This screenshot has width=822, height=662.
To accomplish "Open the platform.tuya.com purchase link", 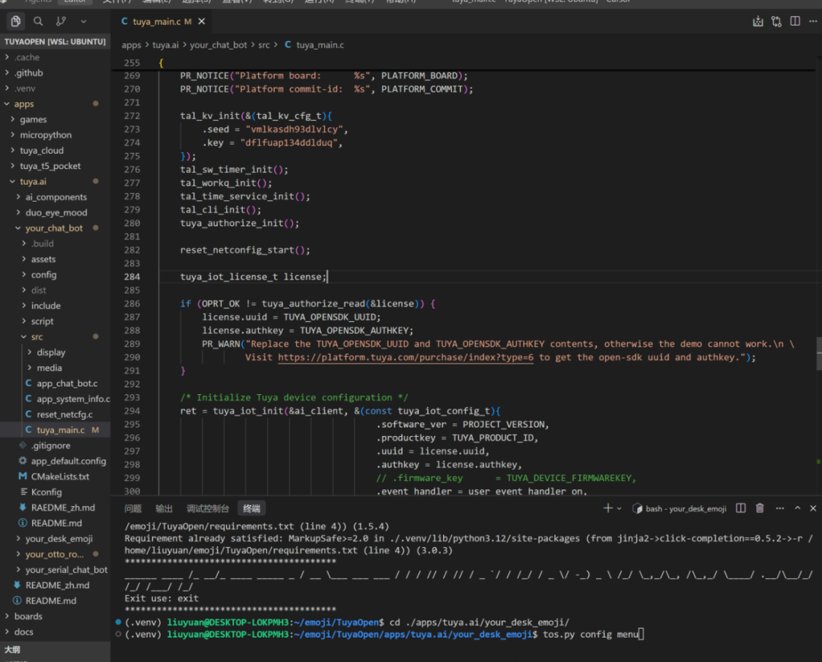I will pyautogui.click(x=405, y=358).
